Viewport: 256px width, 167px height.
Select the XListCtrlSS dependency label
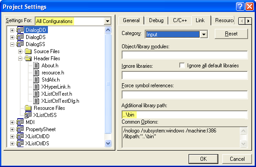(x=45, y=115)
